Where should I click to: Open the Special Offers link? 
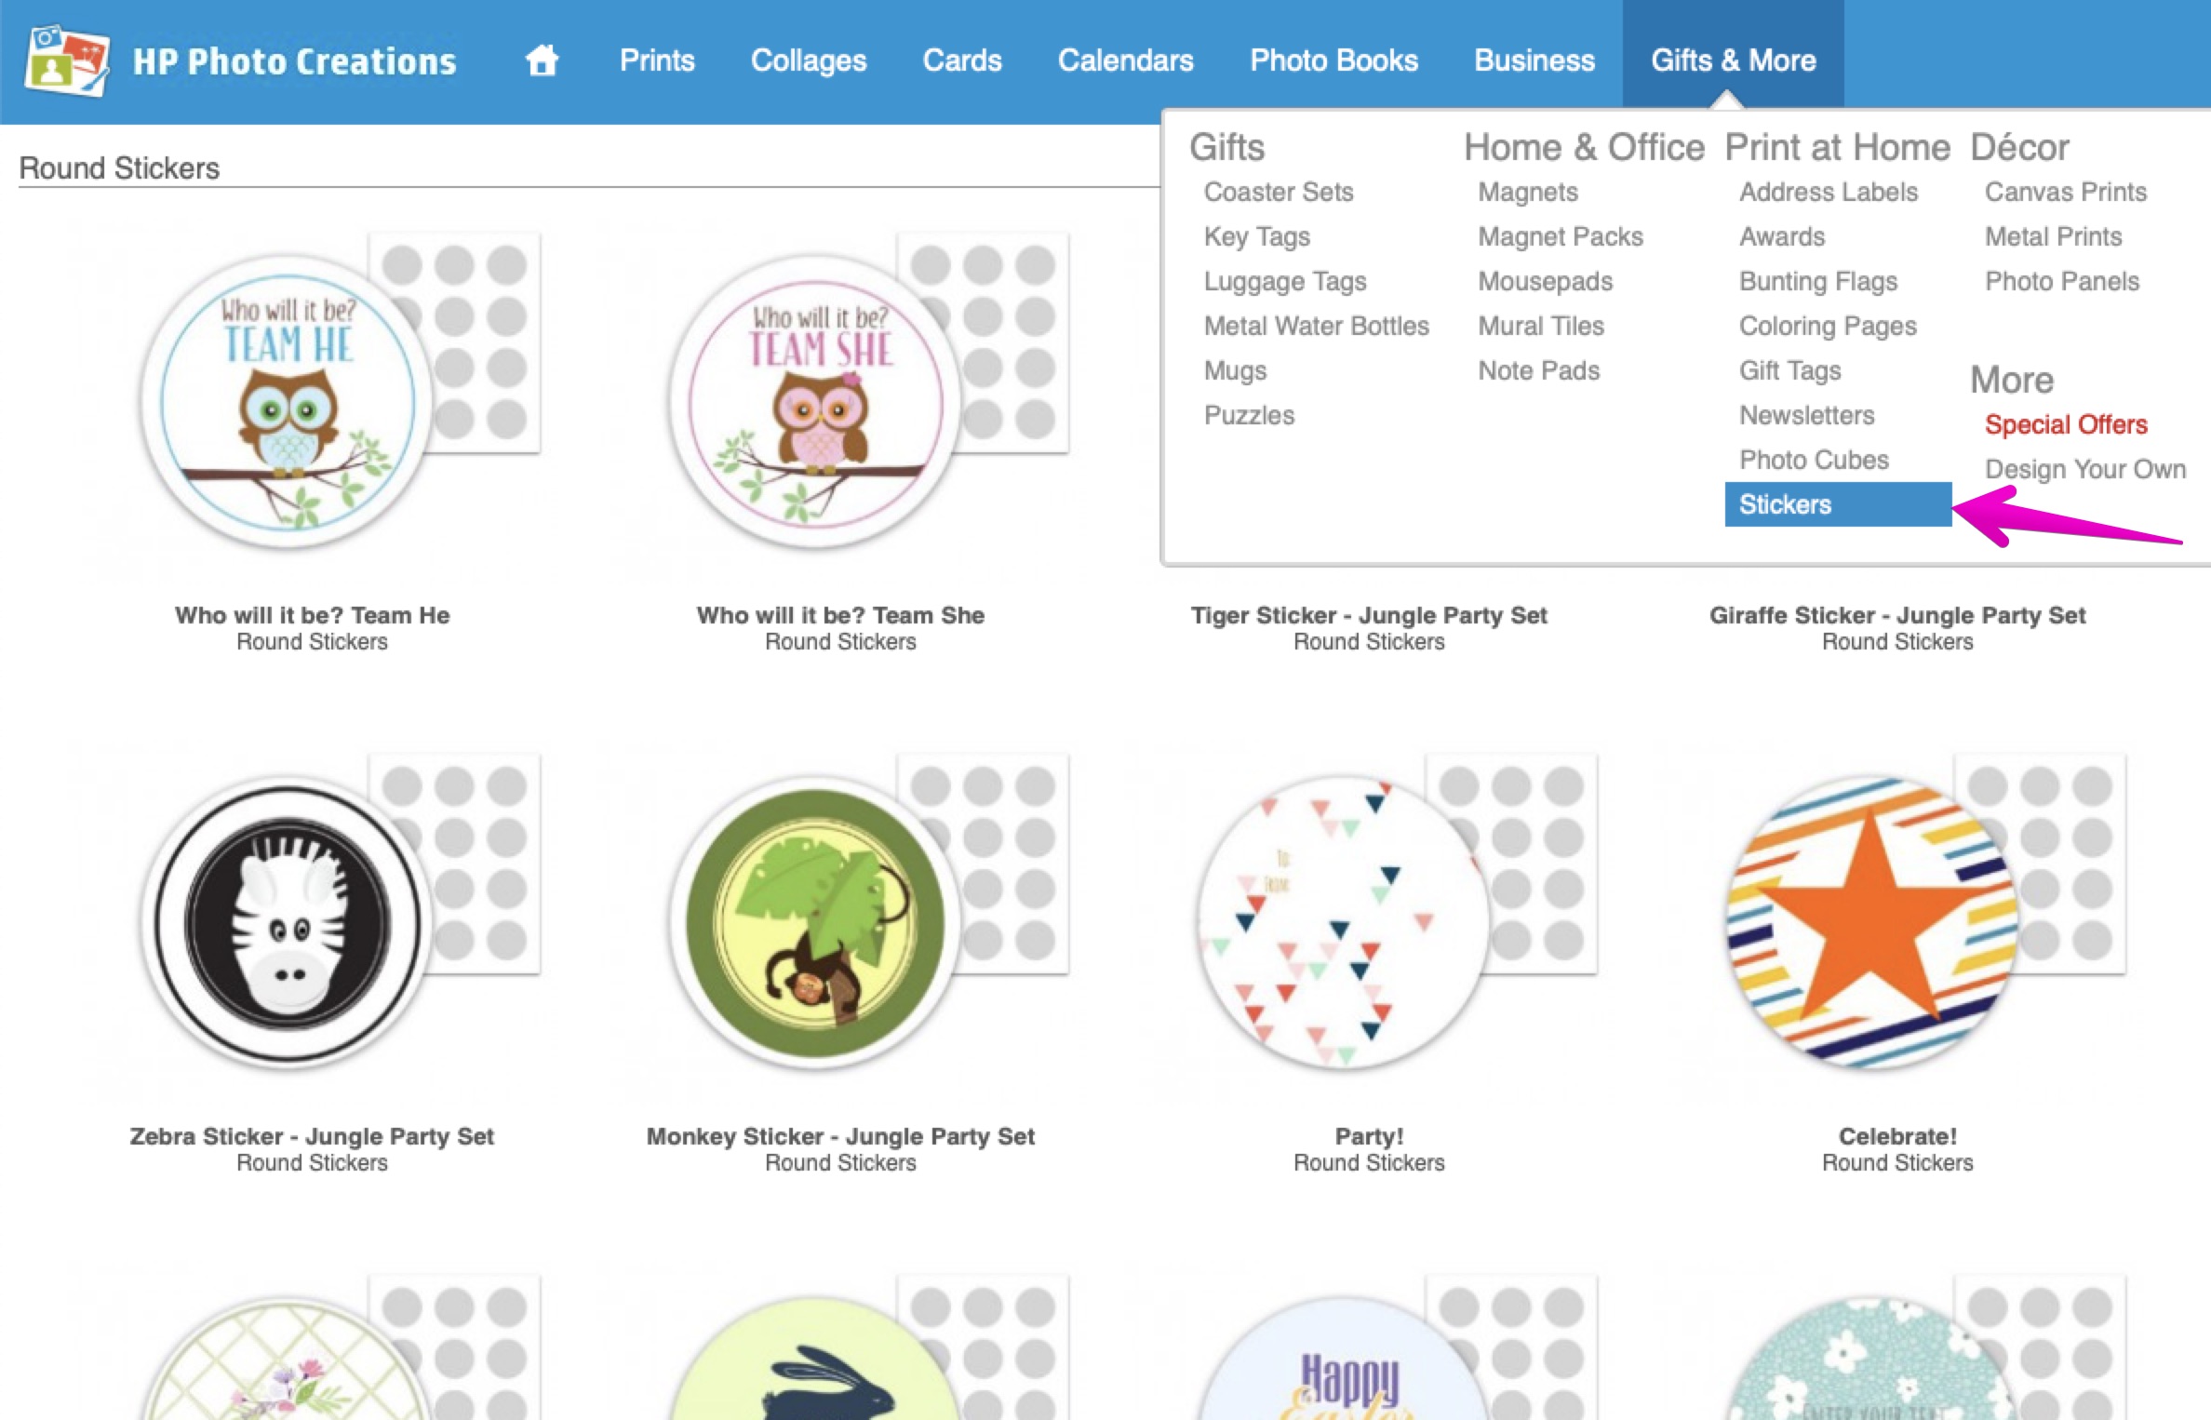[2066, 424]
